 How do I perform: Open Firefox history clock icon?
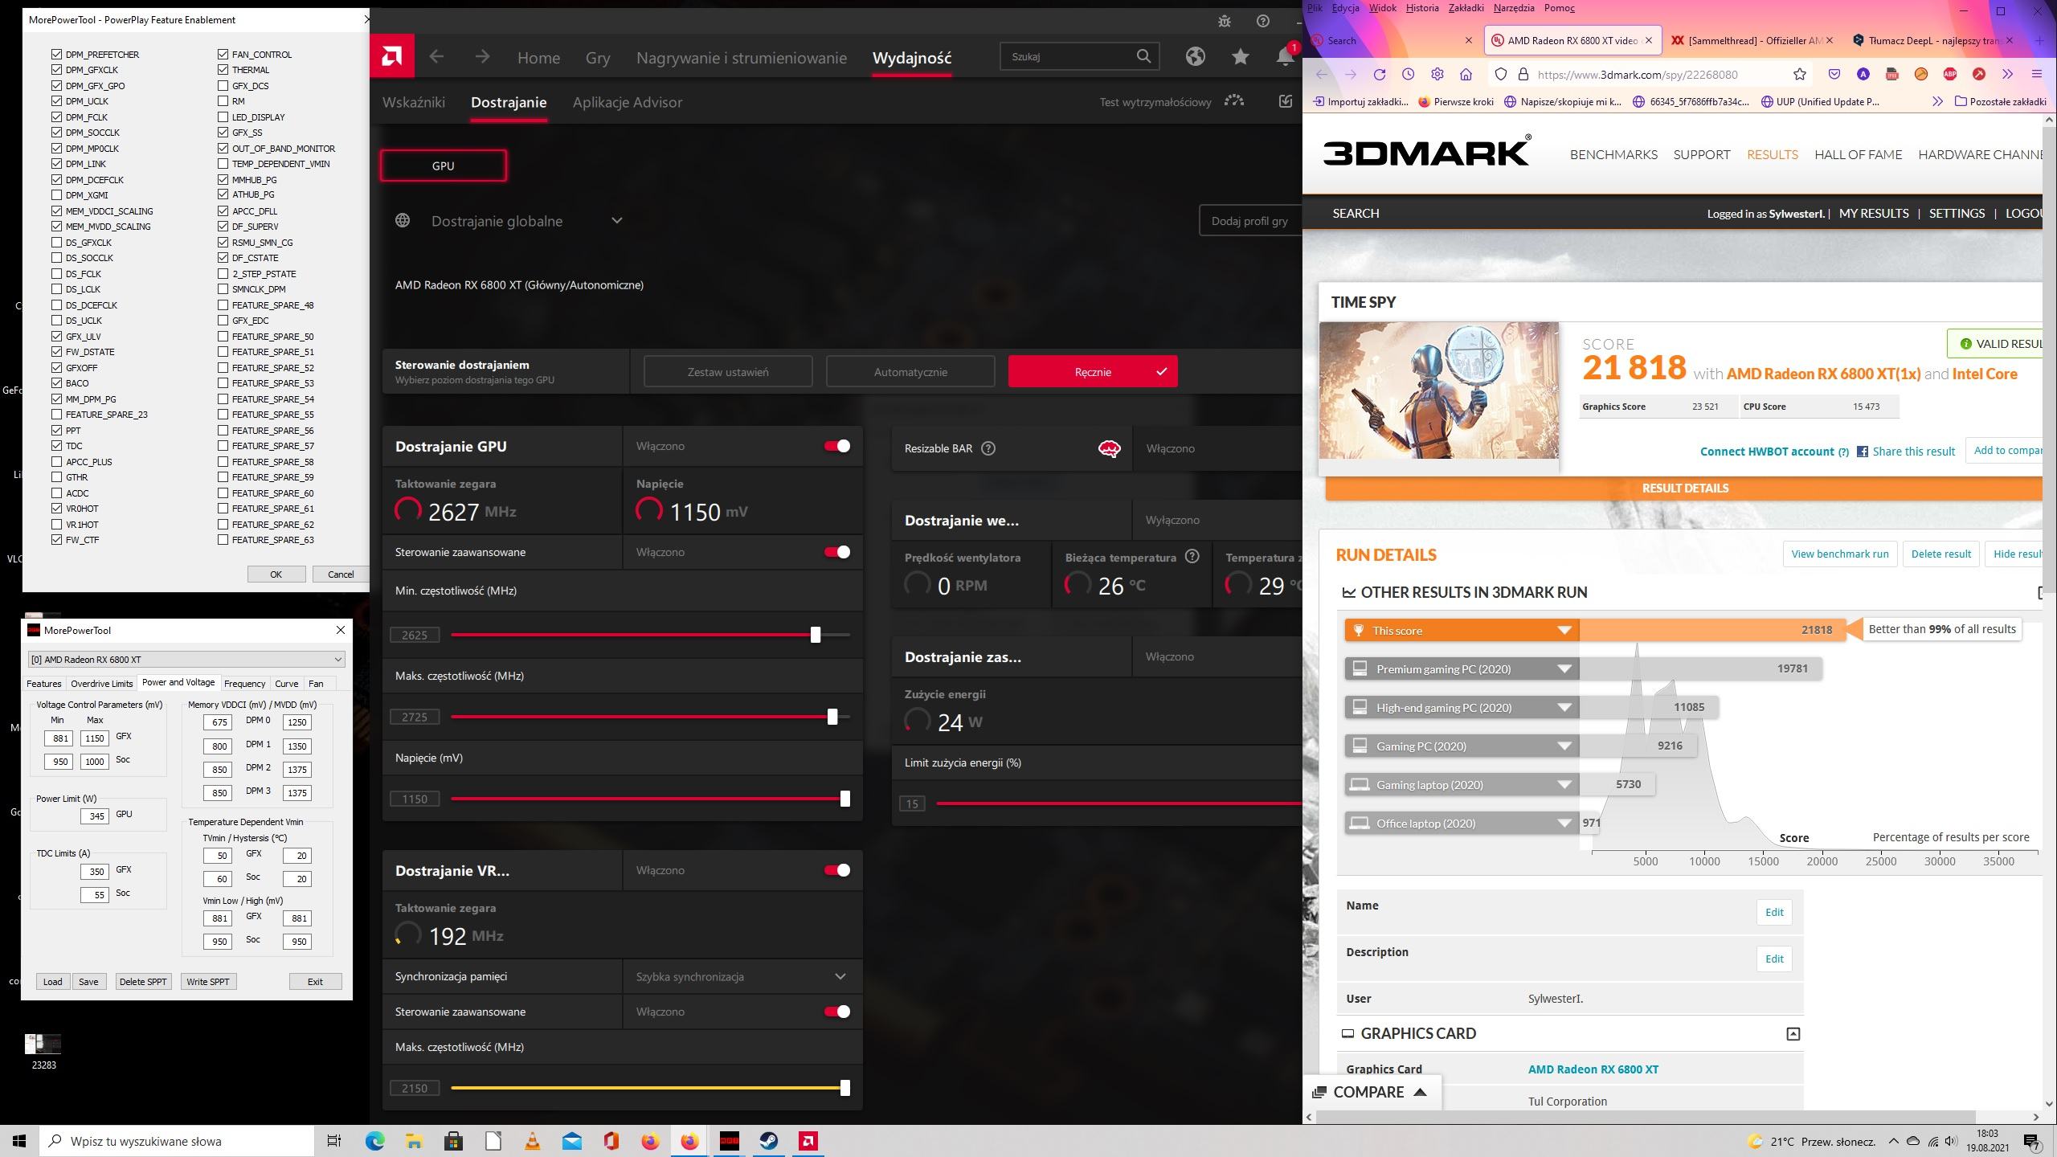1409,75
